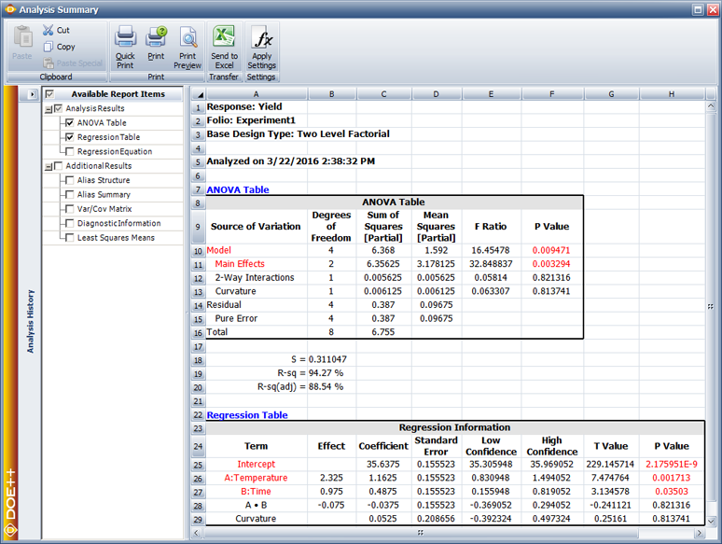Click the vertical Analysis History tab
The height and width of the screenshot is (544, 722).
31,321
